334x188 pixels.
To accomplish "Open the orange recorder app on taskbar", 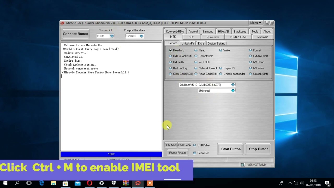I will [x=150, y=183].
